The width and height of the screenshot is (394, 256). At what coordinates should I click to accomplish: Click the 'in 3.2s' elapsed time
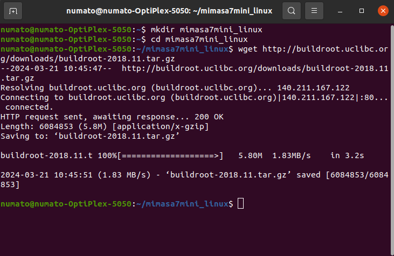(x=348, y=155)
